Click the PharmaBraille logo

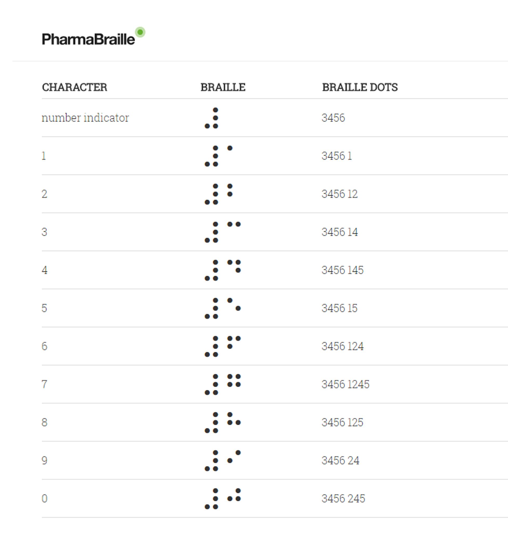(88, 39)
